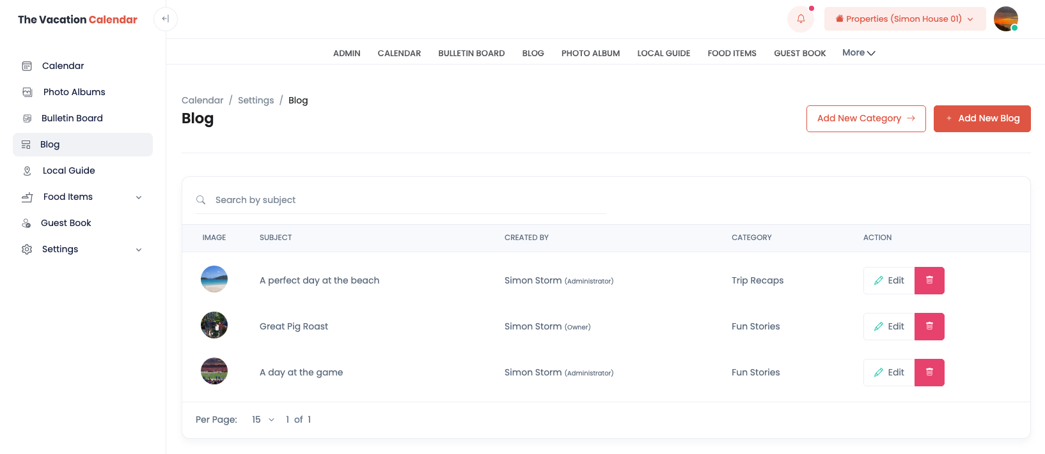Open the BULLETIN BOARD top menu item
The image size is (1045, 454).
pyautogui.click(x=471, y=54)
